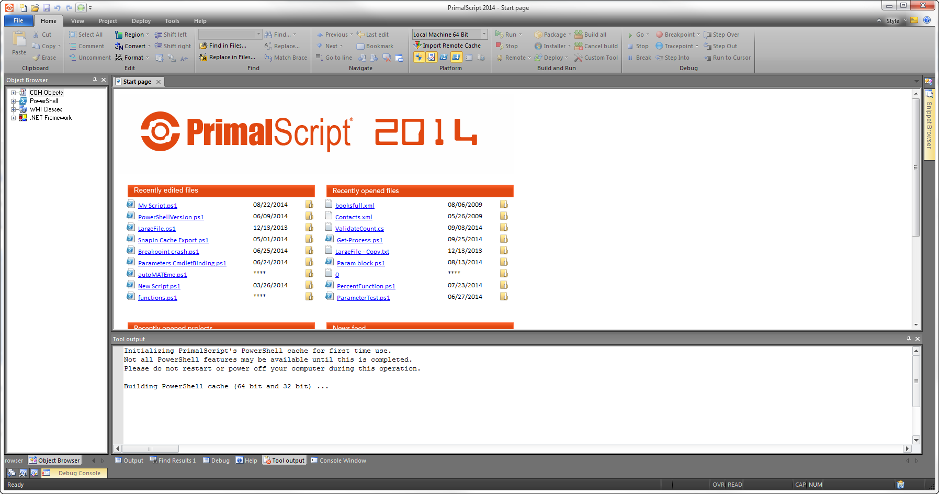Click Cut in the Clipboard group
This screenshot has width=939, height=494.
pyautogui.click(x=42, y=35)
